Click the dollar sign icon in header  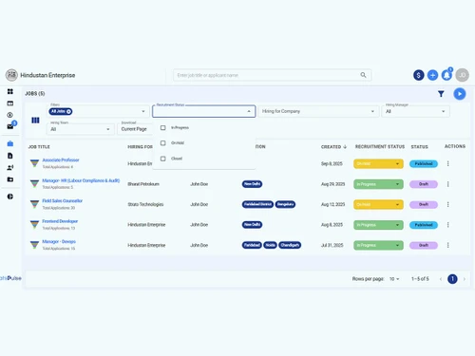tap(419, 75)
